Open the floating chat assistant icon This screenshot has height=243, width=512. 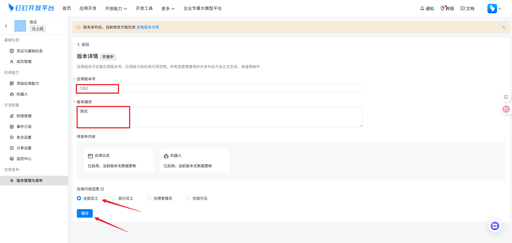495,226
